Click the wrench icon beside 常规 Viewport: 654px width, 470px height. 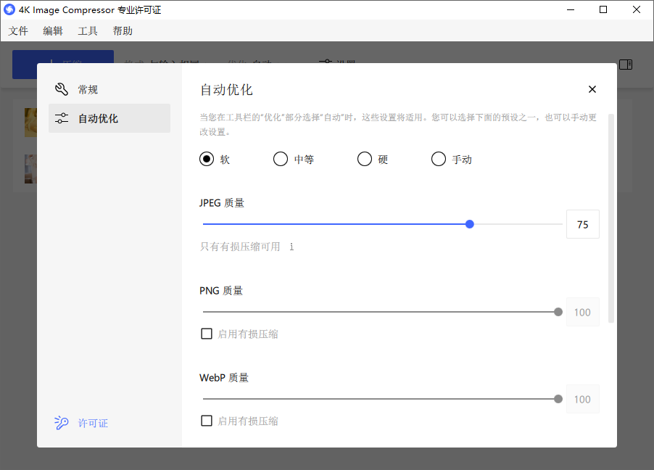(62, 89)
